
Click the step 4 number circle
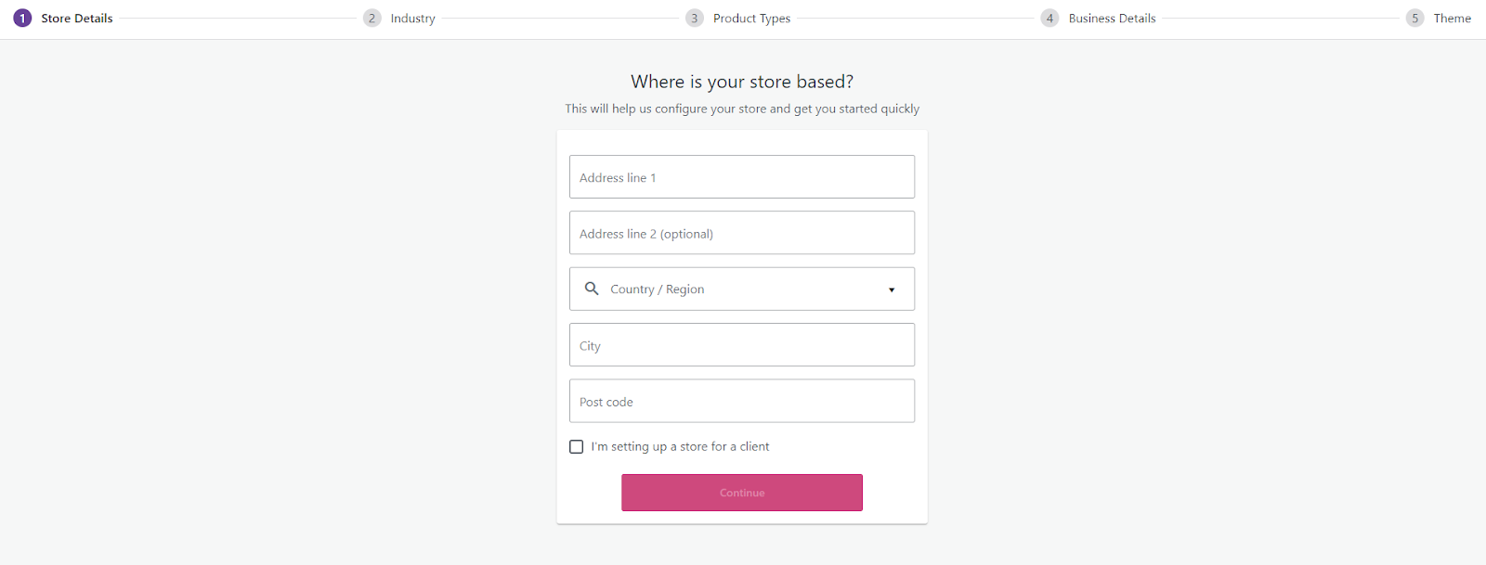[x=1049, y=19]
